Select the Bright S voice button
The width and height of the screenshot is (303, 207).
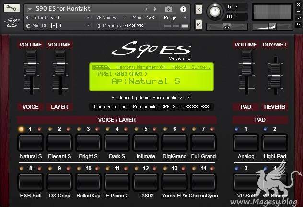point(88,143)
